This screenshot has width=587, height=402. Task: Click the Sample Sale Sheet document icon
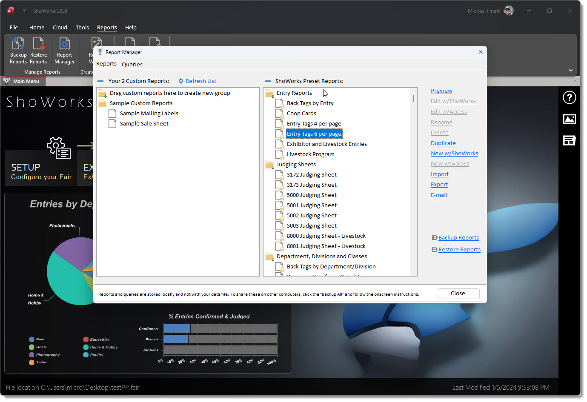112,124
